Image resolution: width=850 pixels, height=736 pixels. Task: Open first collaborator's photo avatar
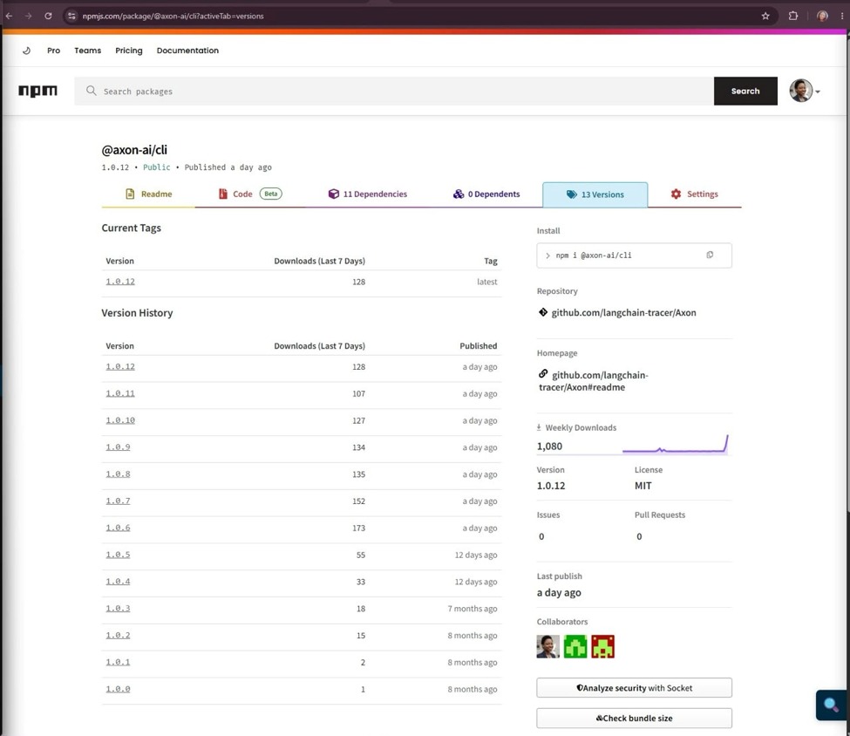coord(548,646)
